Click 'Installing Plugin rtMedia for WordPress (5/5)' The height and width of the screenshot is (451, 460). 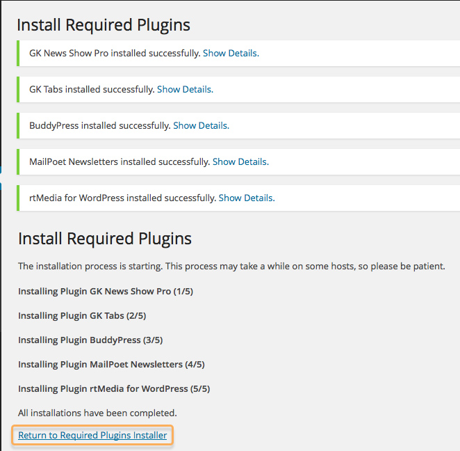click(x=114, y=389)
